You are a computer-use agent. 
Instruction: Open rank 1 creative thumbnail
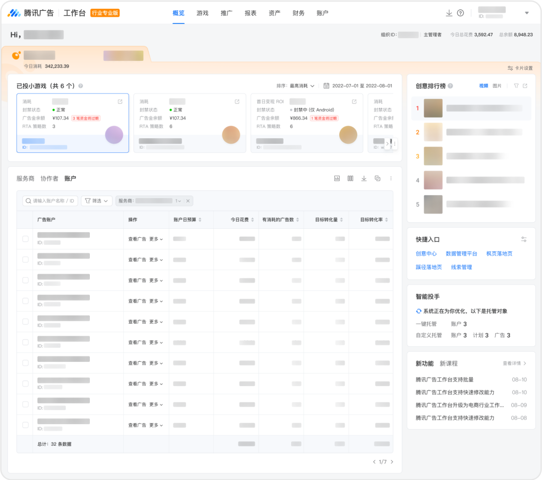point(433,108)
